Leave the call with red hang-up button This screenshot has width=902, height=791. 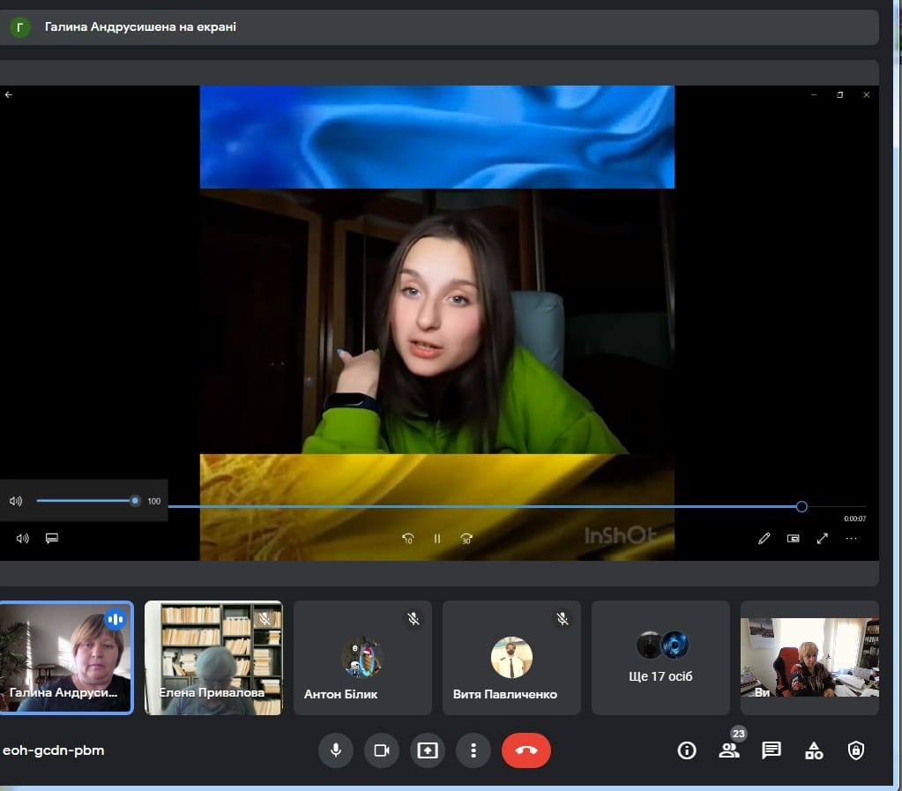526,750
